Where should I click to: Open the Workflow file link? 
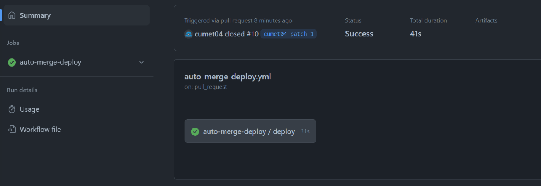pos(40,130)
